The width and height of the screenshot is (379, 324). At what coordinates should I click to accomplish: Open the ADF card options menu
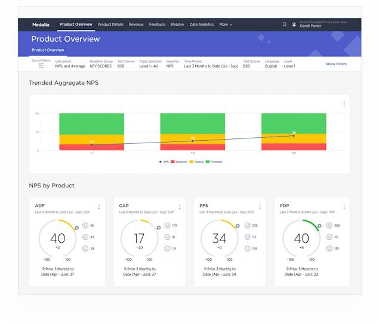point(99,206)
